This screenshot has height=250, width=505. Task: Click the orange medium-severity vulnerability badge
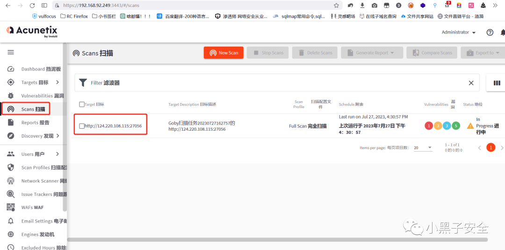point(438,126)
